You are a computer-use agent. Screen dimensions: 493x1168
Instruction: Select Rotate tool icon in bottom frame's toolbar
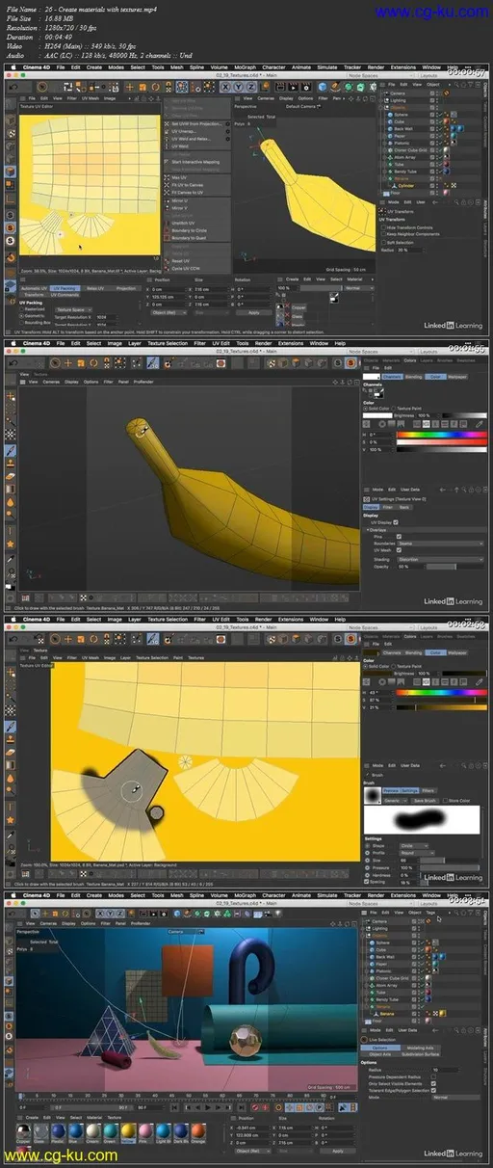[x=65, y=914]
